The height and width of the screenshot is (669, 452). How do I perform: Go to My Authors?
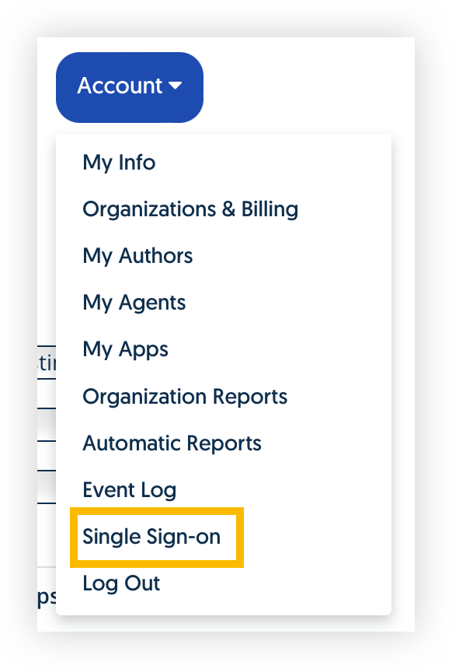click(137, 257)
